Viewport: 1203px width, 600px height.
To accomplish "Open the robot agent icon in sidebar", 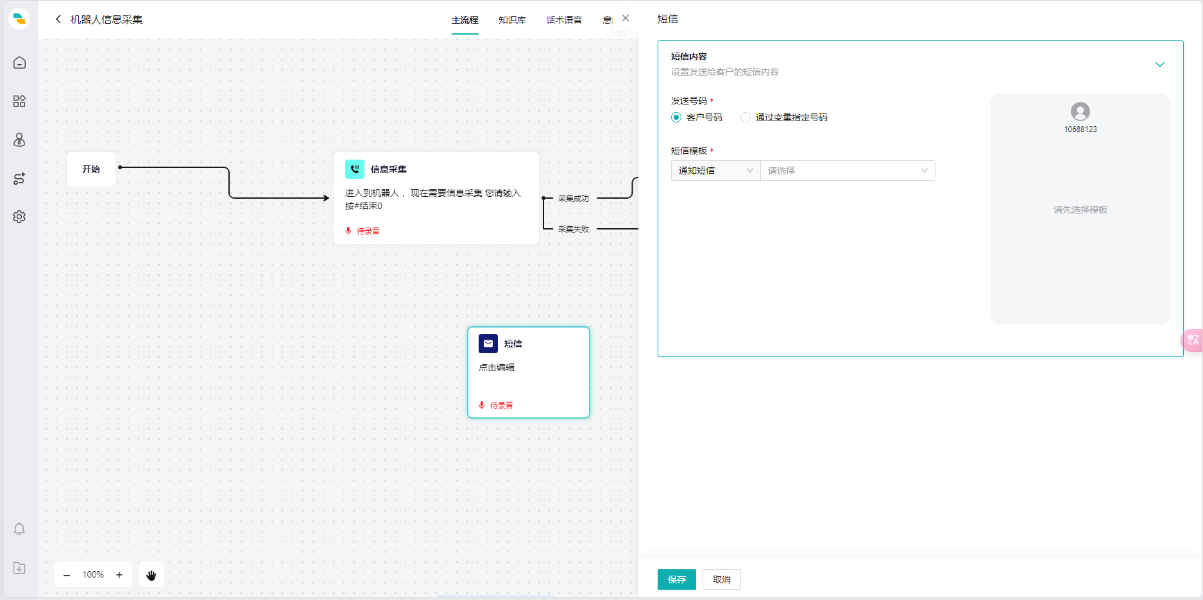I will [x=19, y=140].
